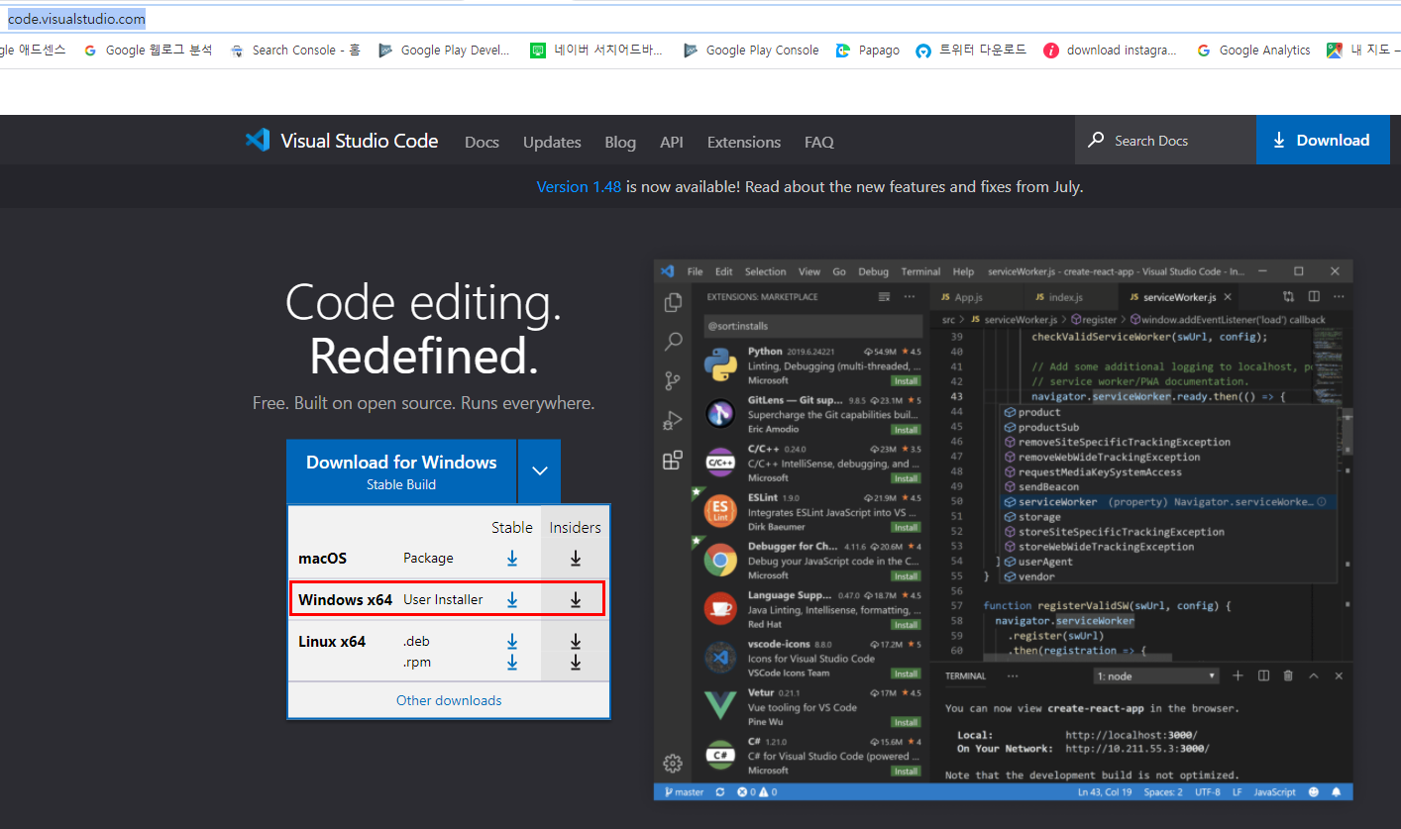Go to the Extensions page
The height and width of the screenshot is (829, 1401).
(x=744, y=142)
